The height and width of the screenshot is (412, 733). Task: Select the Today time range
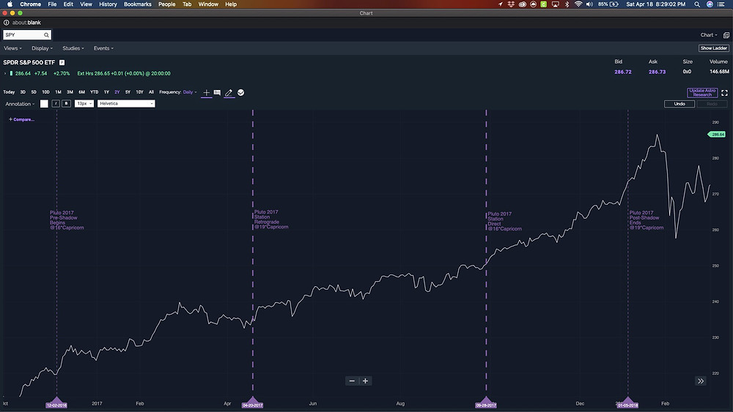click(9, 92)
